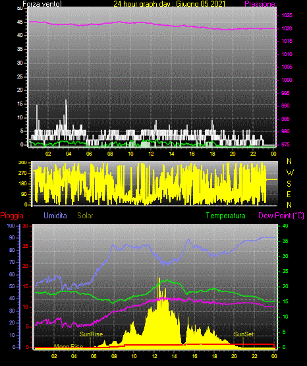
Task: Click the '100' humidity axis value
Action: tap(11, 226)
